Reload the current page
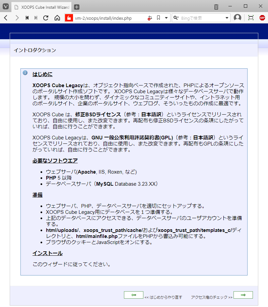Image resolution: width=268 pixels, height=307 pixels. 46,18
